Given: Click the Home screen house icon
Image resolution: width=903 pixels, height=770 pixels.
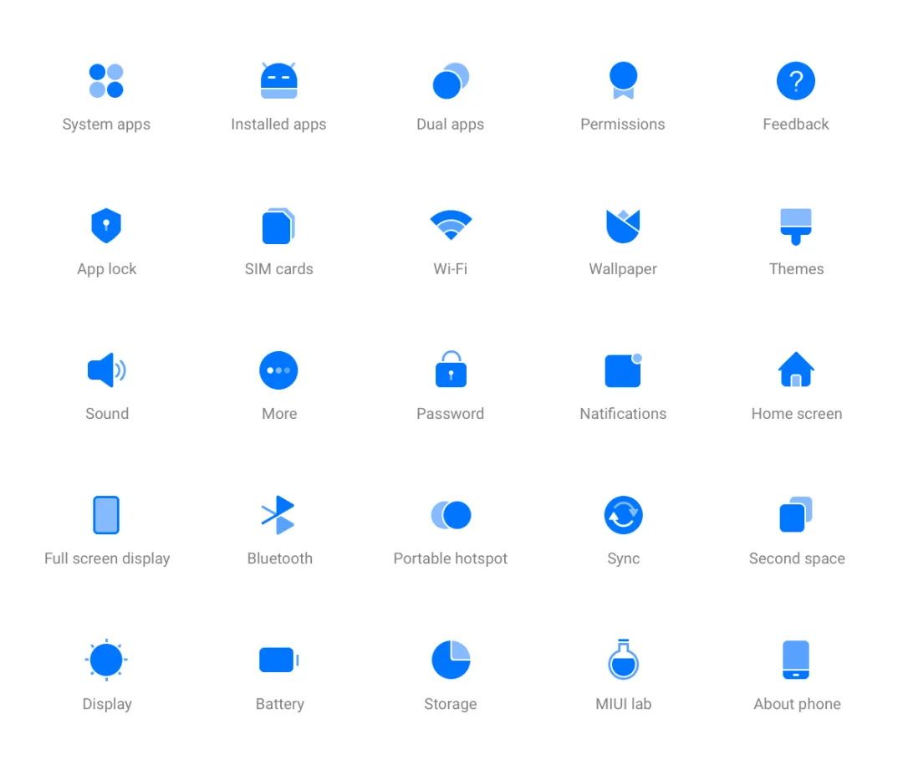Looking at the screenshot, I should point(796,370).
